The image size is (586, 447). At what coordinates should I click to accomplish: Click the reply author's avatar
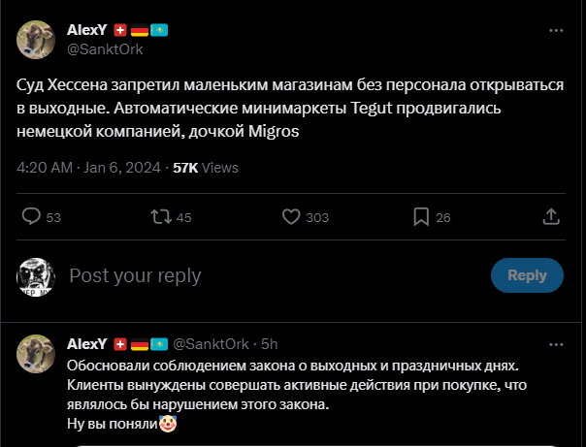(x=36, y=352)
